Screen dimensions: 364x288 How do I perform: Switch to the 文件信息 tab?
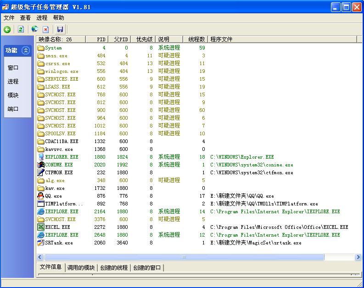click(x=50, y=267)
